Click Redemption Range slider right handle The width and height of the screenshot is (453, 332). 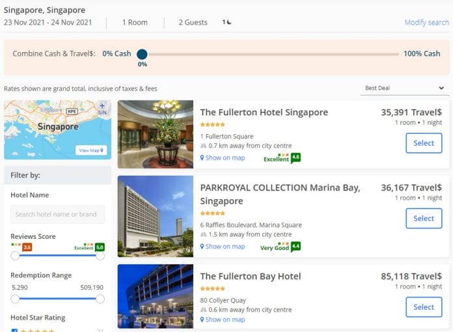pos(100,299)
